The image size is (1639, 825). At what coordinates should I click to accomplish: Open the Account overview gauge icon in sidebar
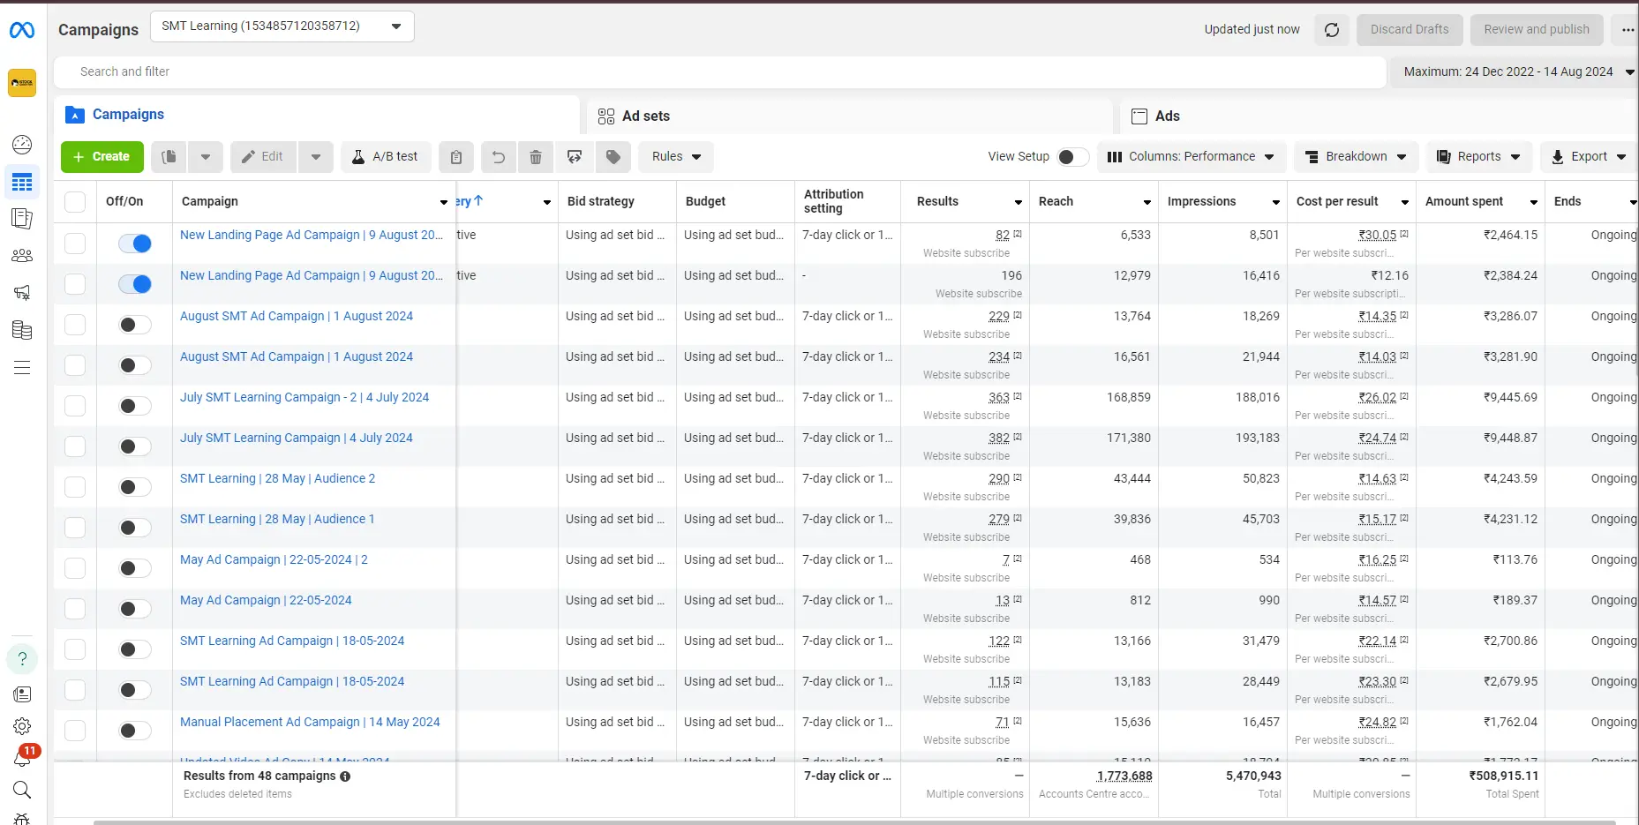click(x=22, y=144)
